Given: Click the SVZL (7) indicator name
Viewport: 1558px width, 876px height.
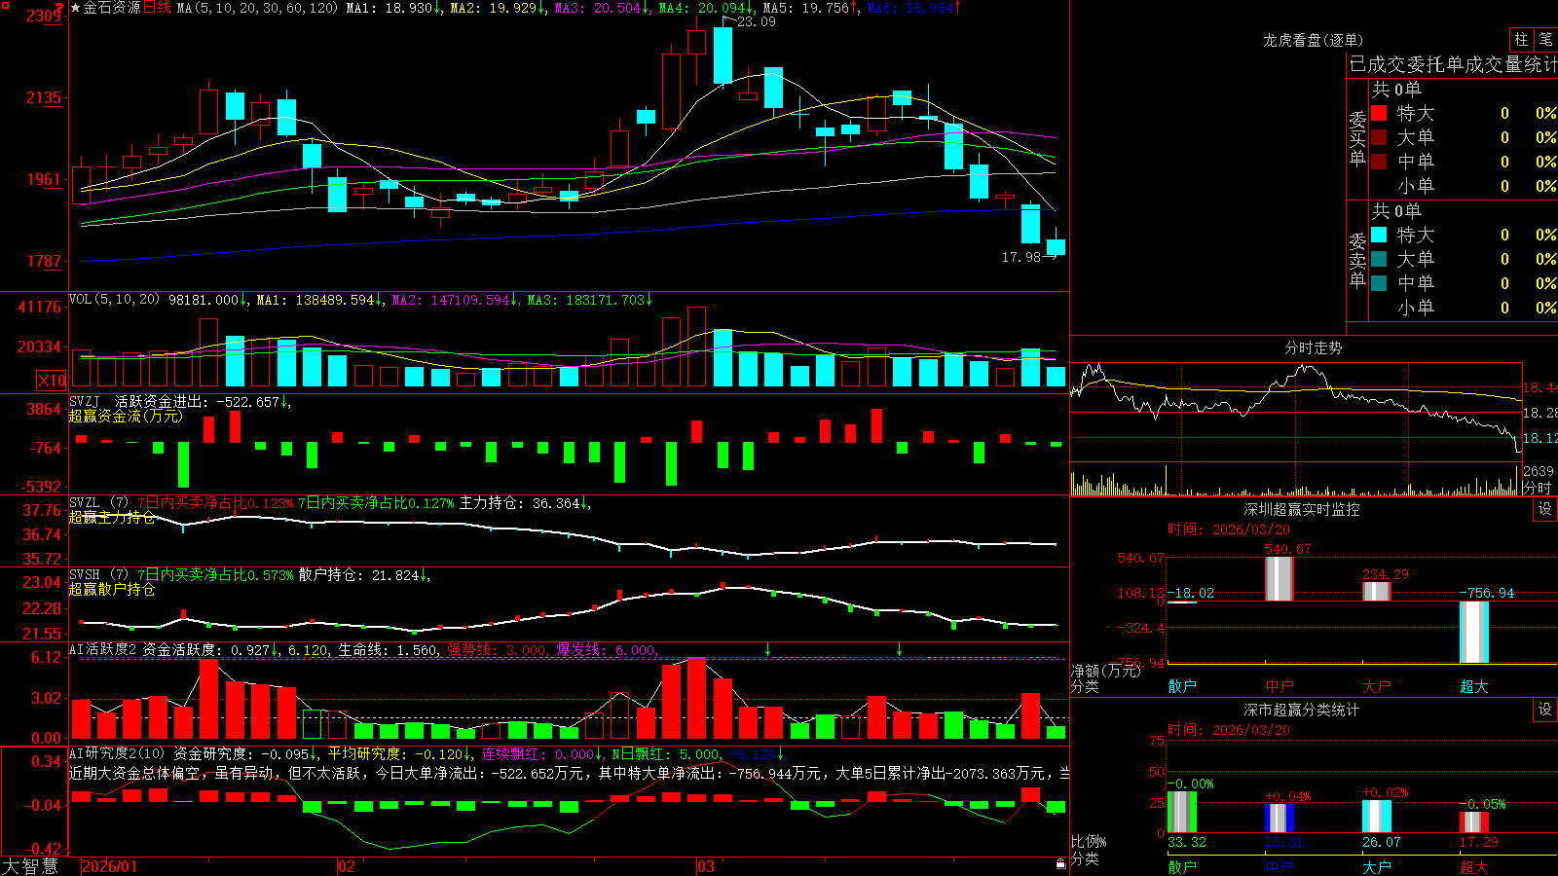Looking at the screenshot, I should 98,503.
